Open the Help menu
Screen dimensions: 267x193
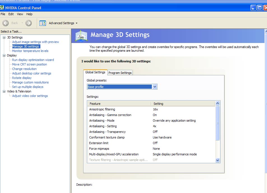29,14
